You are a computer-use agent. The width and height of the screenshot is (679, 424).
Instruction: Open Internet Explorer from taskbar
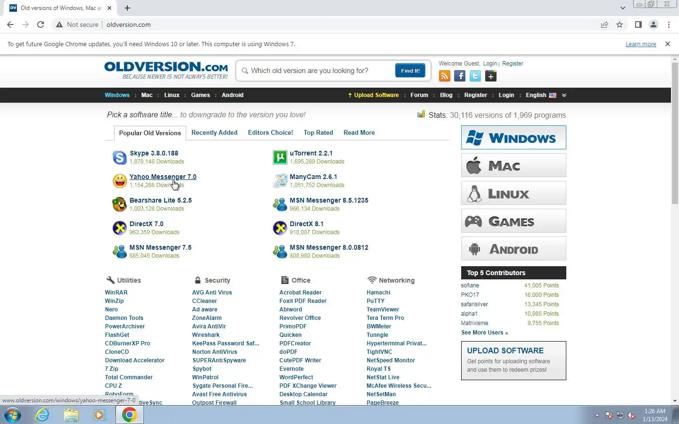pos(42,415)
